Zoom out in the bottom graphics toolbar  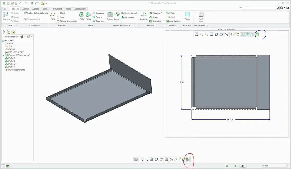[x=146, y=159]
